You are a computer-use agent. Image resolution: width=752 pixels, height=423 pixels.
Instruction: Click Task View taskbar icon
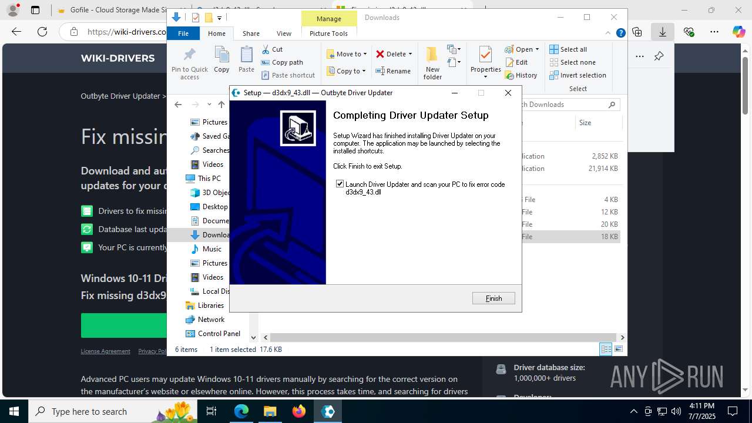[x=211, y=411]
